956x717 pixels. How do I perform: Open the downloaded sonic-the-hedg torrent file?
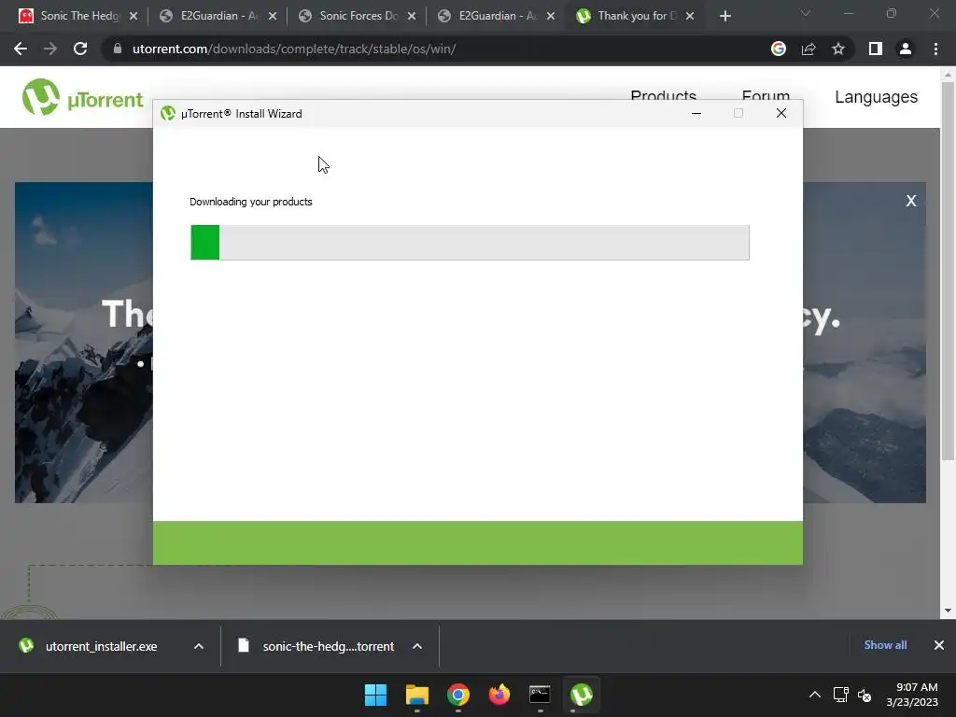click(x=317, y=646)
